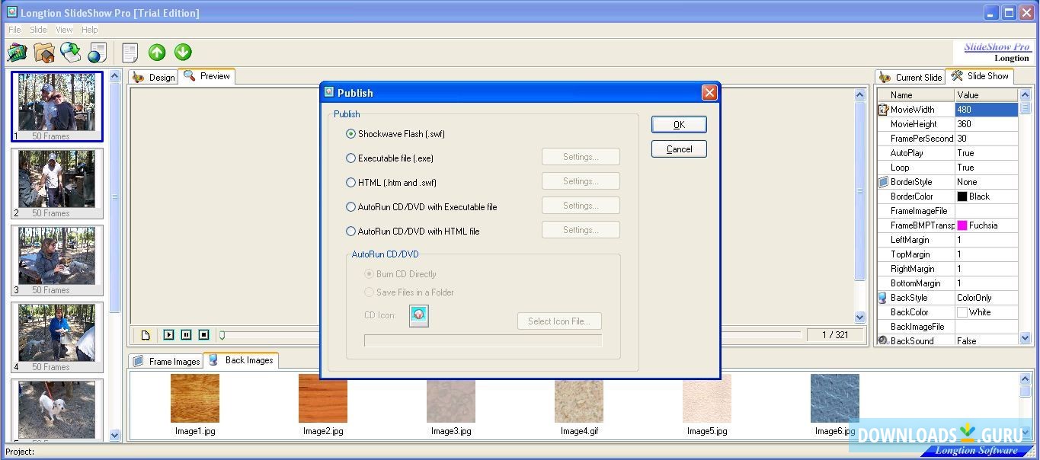The height and width of the screenshot is (460, 1040).
Task: Click properties panel scroll down arrow
Action: (1025, 338)
